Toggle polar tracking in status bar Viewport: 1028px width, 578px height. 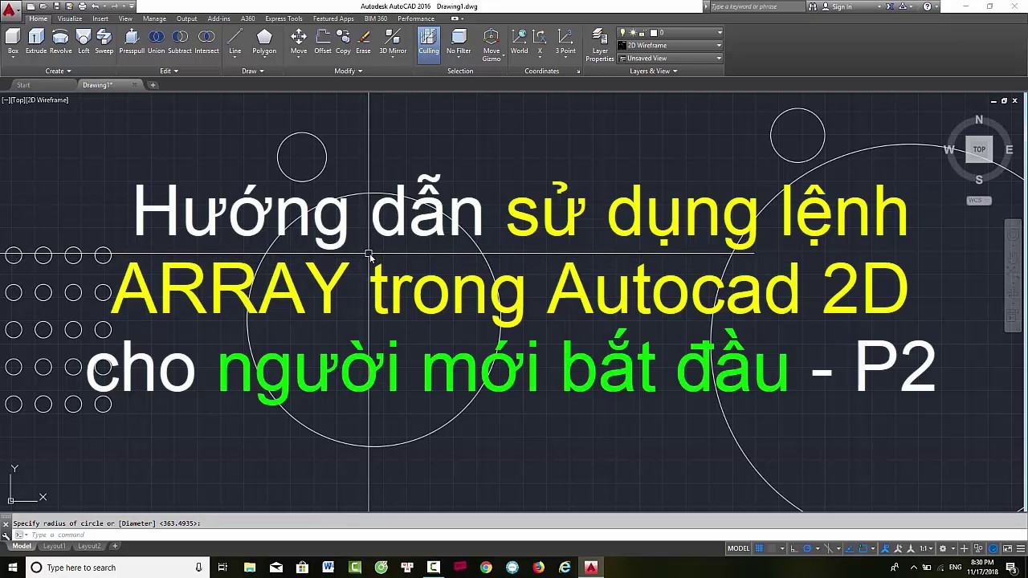(x=807, y=548)
